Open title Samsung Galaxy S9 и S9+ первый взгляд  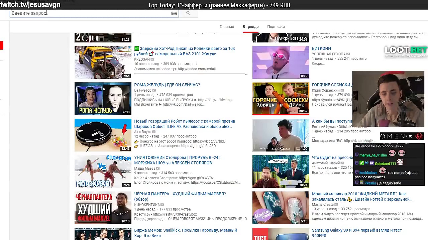pyautogui.click(x=357, y=233)
